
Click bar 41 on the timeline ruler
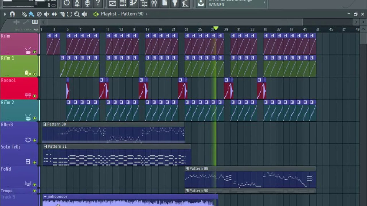[304, 29]
